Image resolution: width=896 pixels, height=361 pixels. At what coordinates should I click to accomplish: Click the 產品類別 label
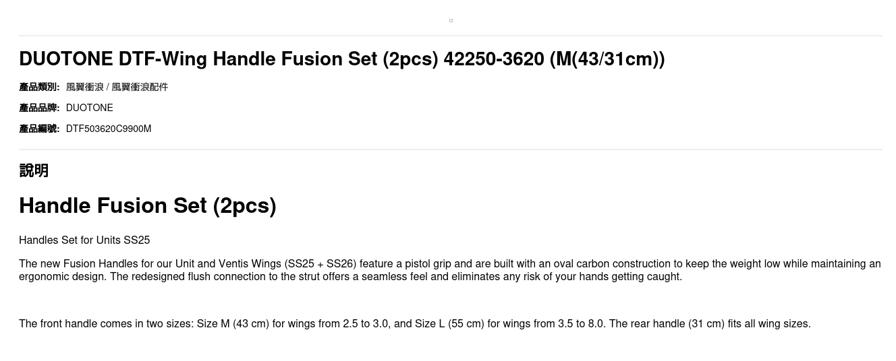[x=39, y=87]
